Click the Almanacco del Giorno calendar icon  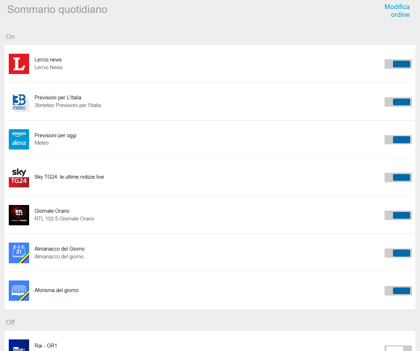19,253
